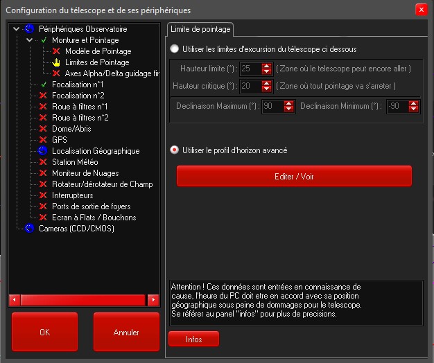Click the green checkmark next to Focalisation n°1
The image size is (434, 363).
(x=43, y=85)
